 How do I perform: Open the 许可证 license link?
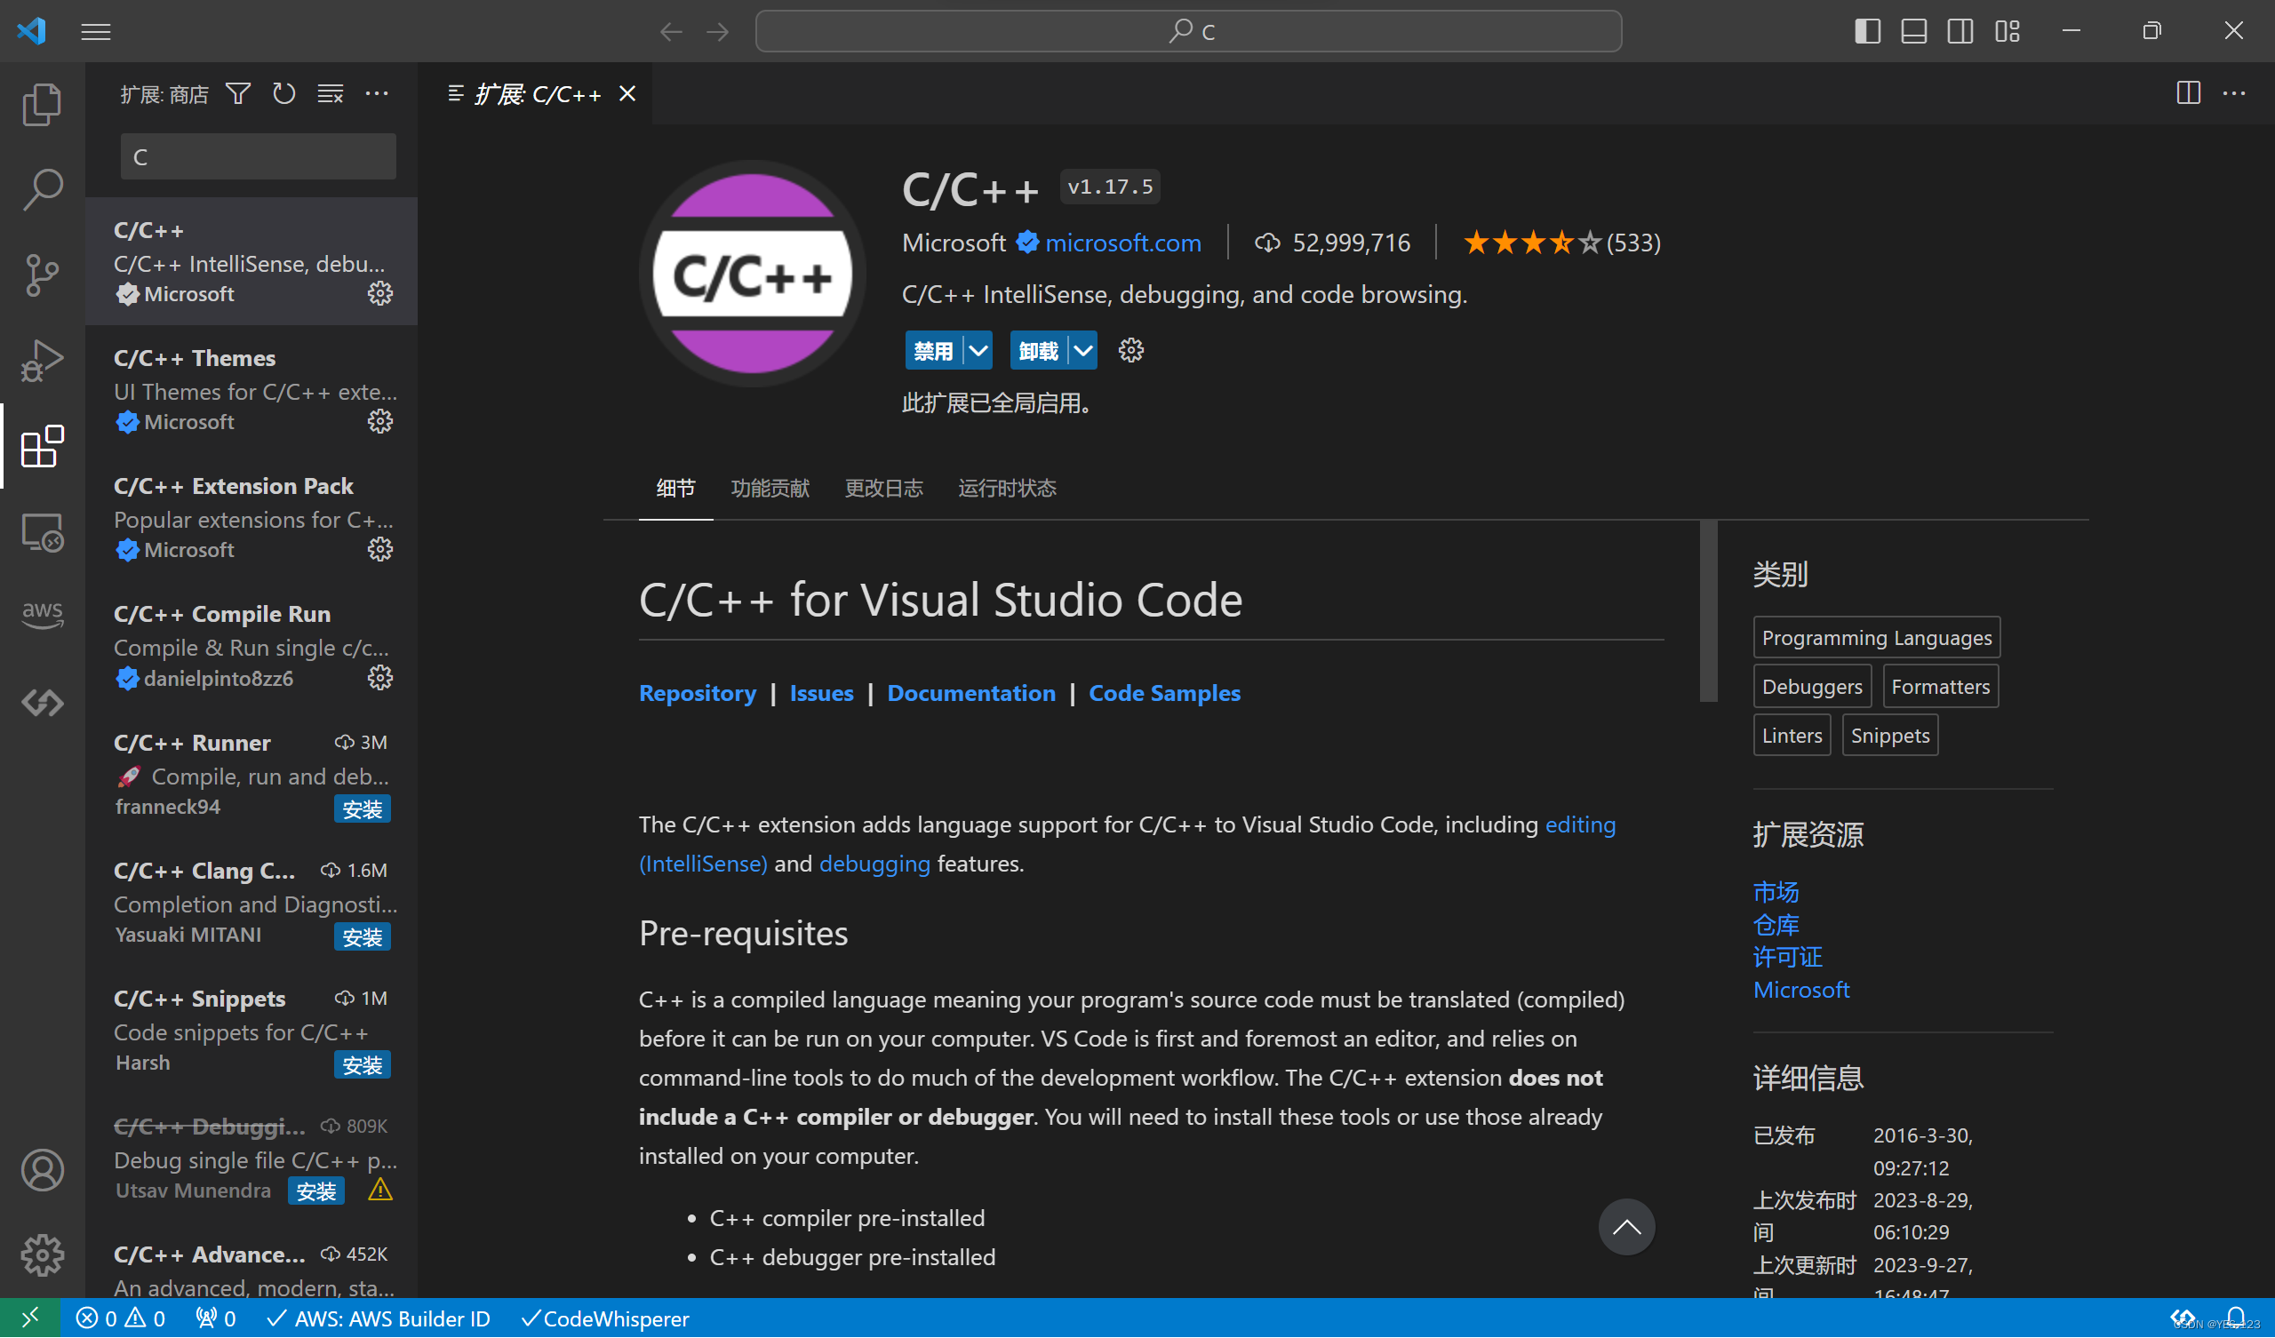tap(1787, 957)
